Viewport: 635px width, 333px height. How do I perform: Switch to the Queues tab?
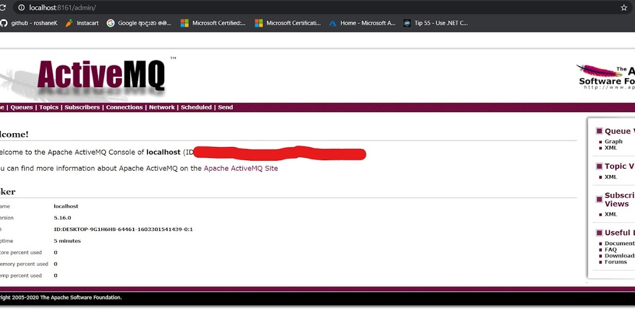(22, 107)
